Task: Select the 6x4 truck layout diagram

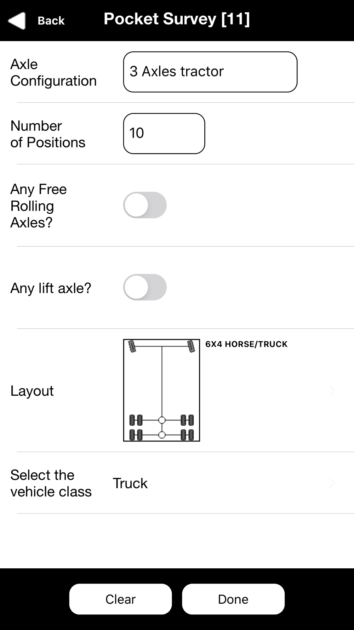Action: (x=161, y=390)
